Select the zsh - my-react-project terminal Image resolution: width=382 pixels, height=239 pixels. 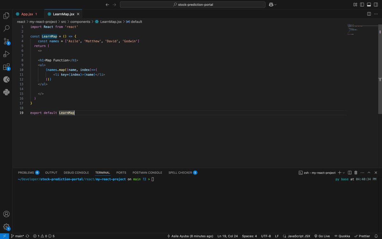click(317, 173)
